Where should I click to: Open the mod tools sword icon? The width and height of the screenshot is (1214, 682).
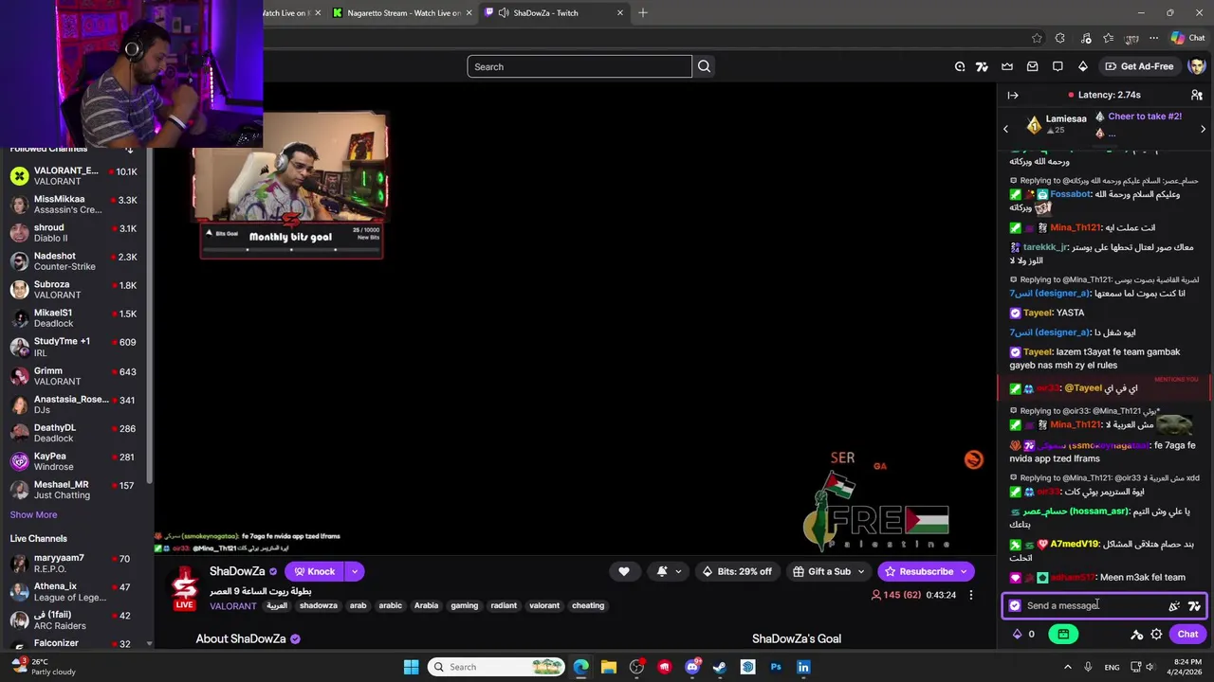point(1136,635)
